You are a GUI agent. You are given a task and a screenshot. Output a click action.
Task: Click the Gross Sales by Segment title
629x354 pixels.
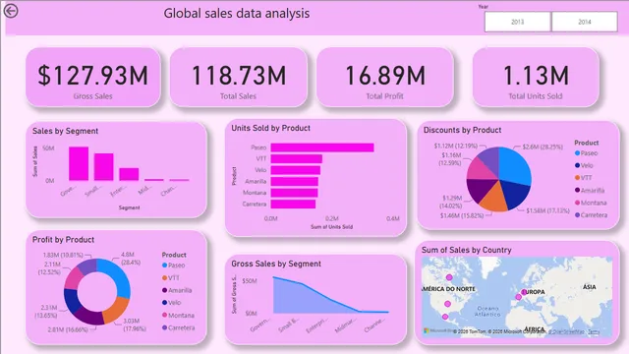[276, 264]
